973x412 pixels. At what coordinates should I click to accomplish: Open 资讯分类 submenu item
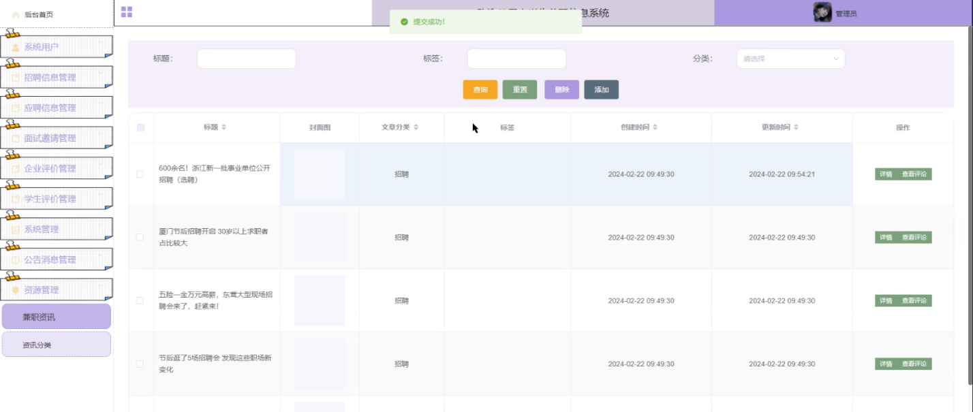[57, 345]
